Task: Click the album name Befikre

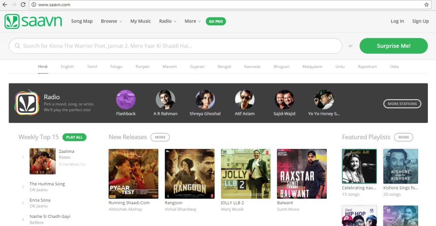Action: click(37, 223)
